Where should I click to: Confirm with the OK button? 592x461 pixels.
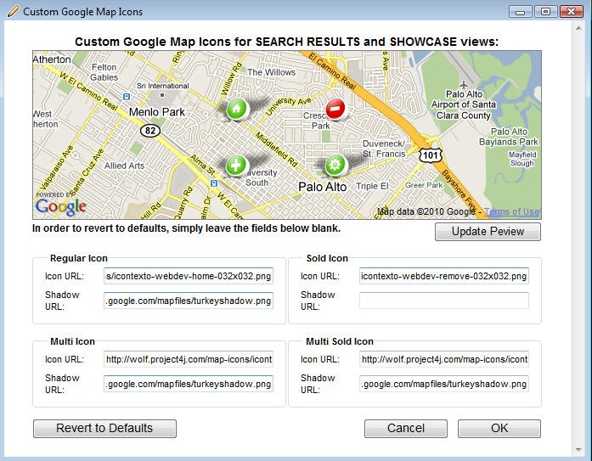499,428
